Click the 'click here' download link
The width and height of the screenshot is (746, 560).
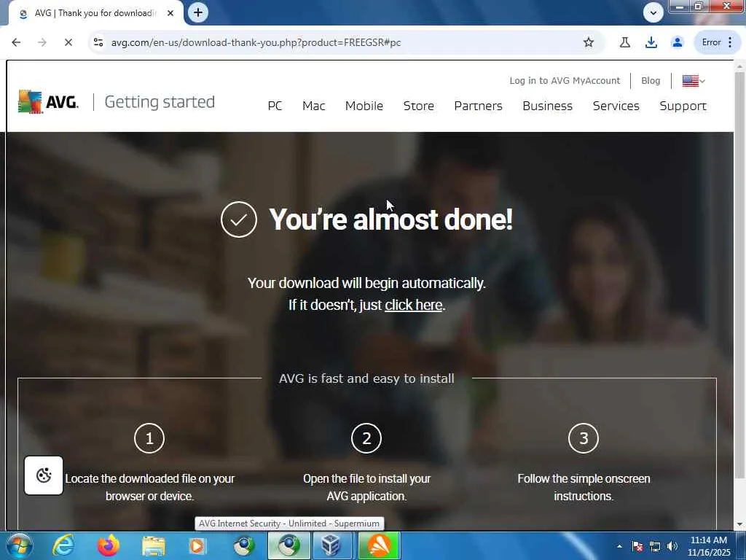[414, 305]
